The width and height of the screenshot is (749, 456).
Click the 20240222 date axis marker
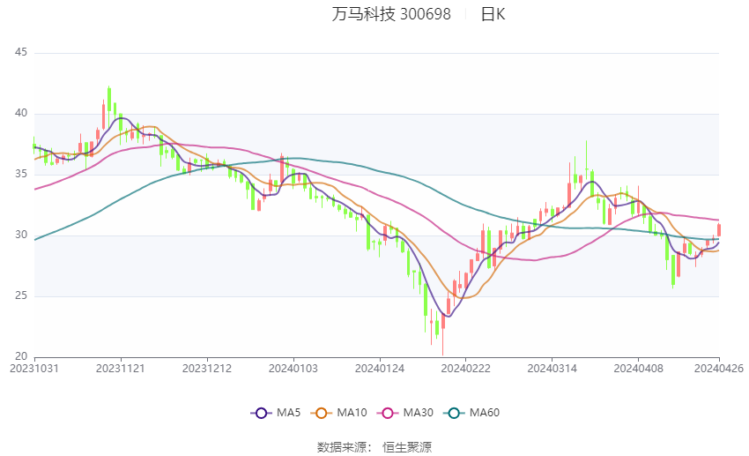(466, 369)
